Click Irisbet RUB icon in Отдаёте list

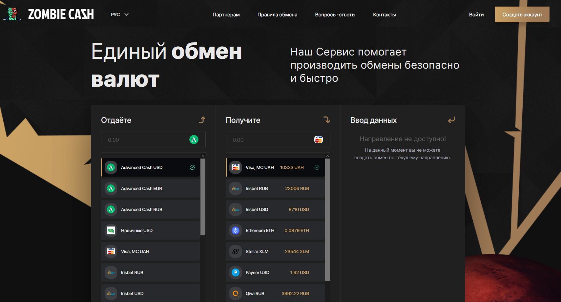pyautogui.click(x=111, y=272)
